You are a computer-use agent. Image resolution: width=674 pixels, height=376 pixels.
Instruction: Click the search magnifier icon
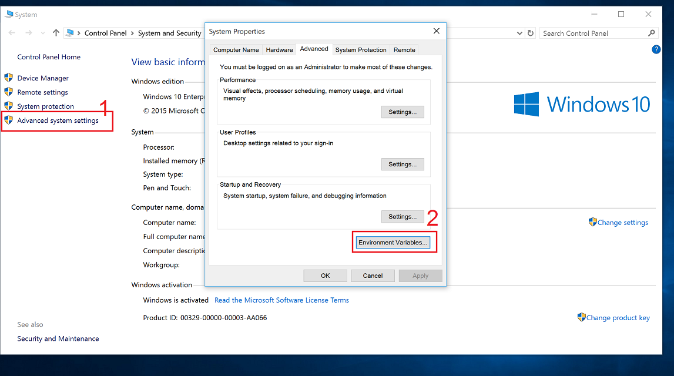click(652, 33)
